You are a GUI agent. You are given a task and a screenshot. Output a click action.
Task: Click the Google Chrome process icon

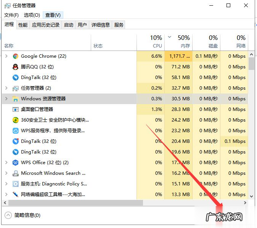pyautogui.click(x=15, y=56)
